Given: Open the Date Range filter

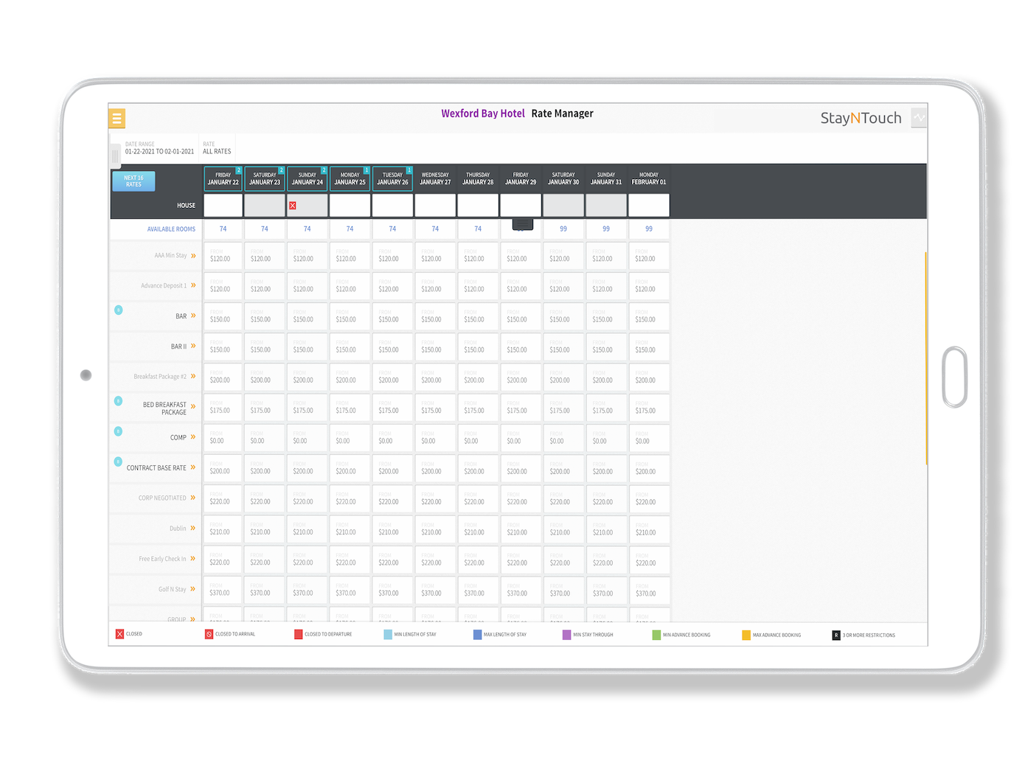Looking at the screenshot, I should (159, 148).
